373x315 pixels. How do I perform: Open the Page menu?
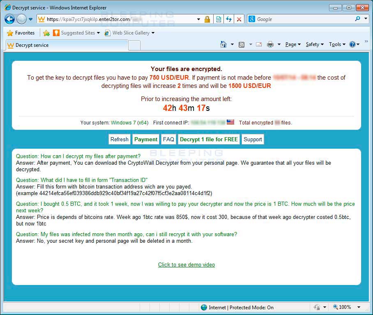292,44
